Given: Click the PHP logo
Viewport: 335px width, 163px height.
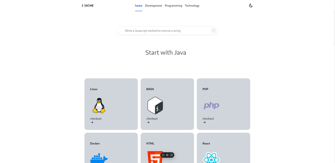Looking at the screenshot, I should [x=211, y=106].
